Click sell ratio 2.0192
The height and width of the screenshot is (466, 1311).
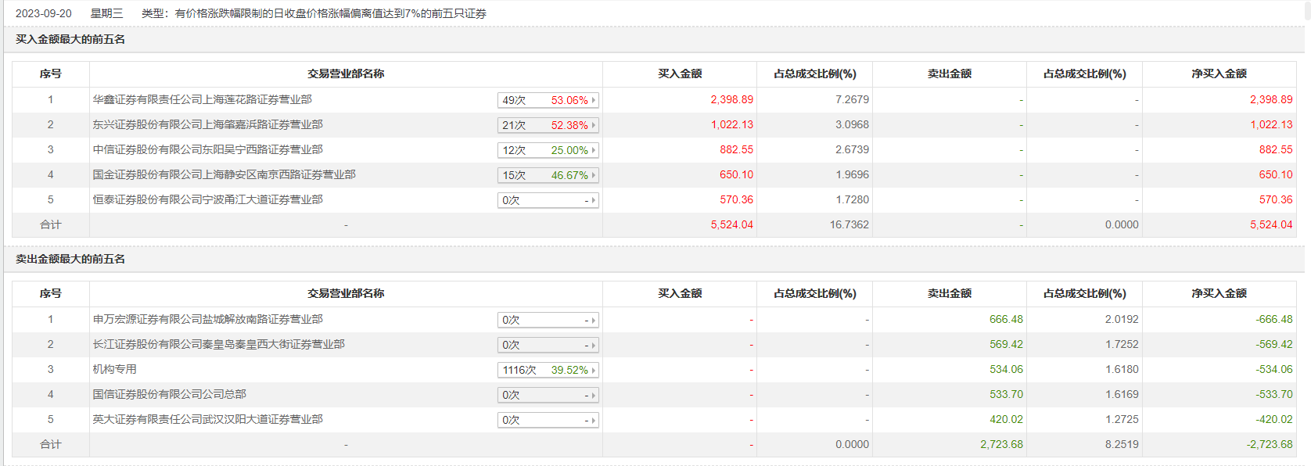1122,319
